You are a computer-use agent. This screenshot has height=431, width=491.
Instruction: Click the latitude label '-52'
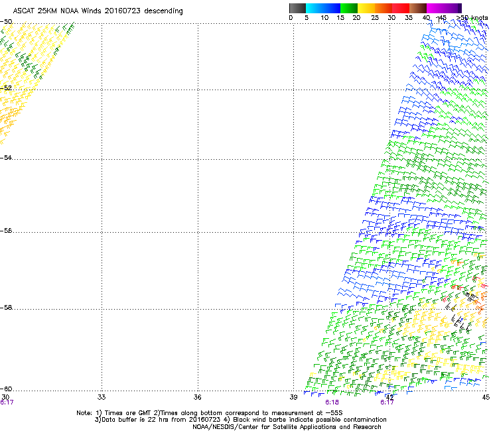(6, 88)
